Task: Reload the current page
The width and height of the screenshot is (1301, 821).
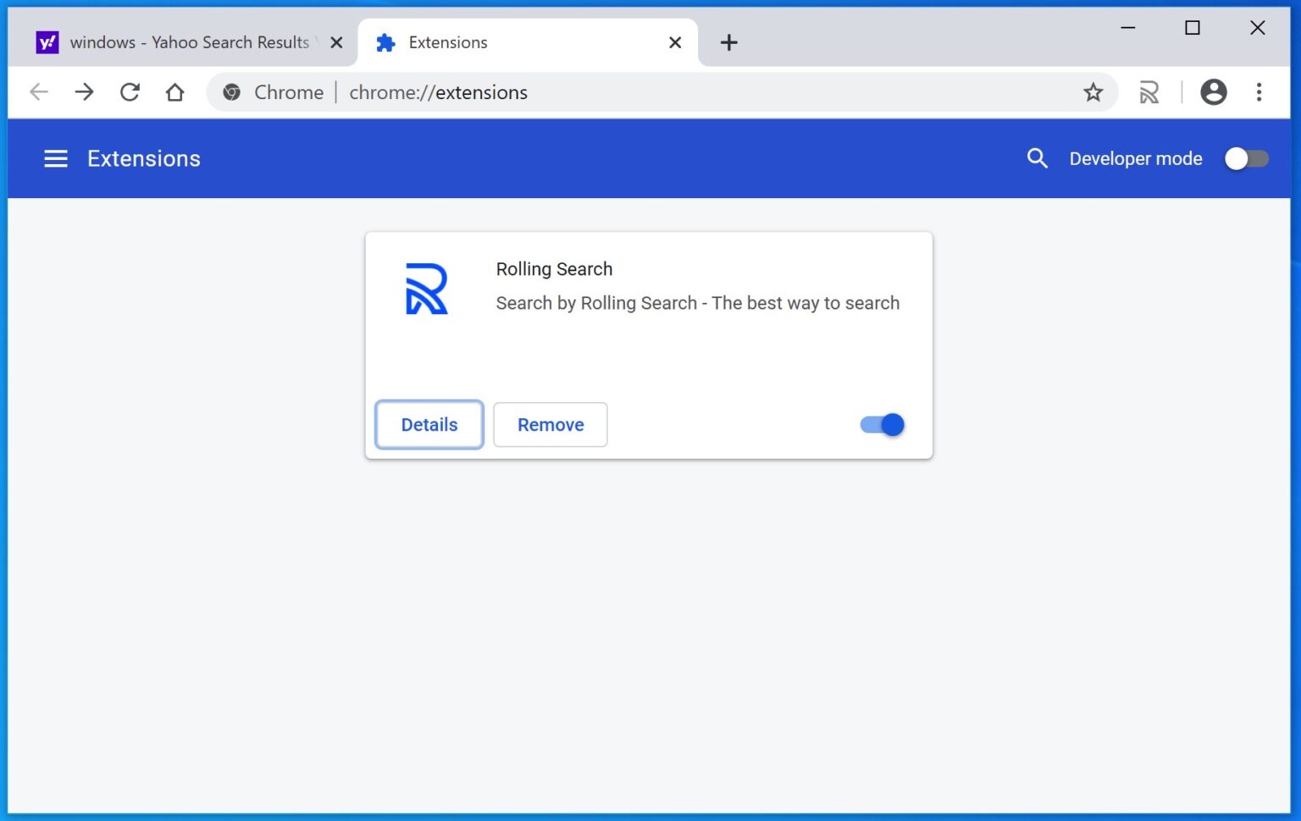Action: (x=130, y=92)
